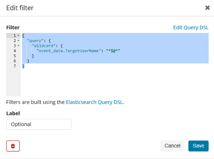Place cursor in the "*$@*" wildcard value

click(113, 51)
